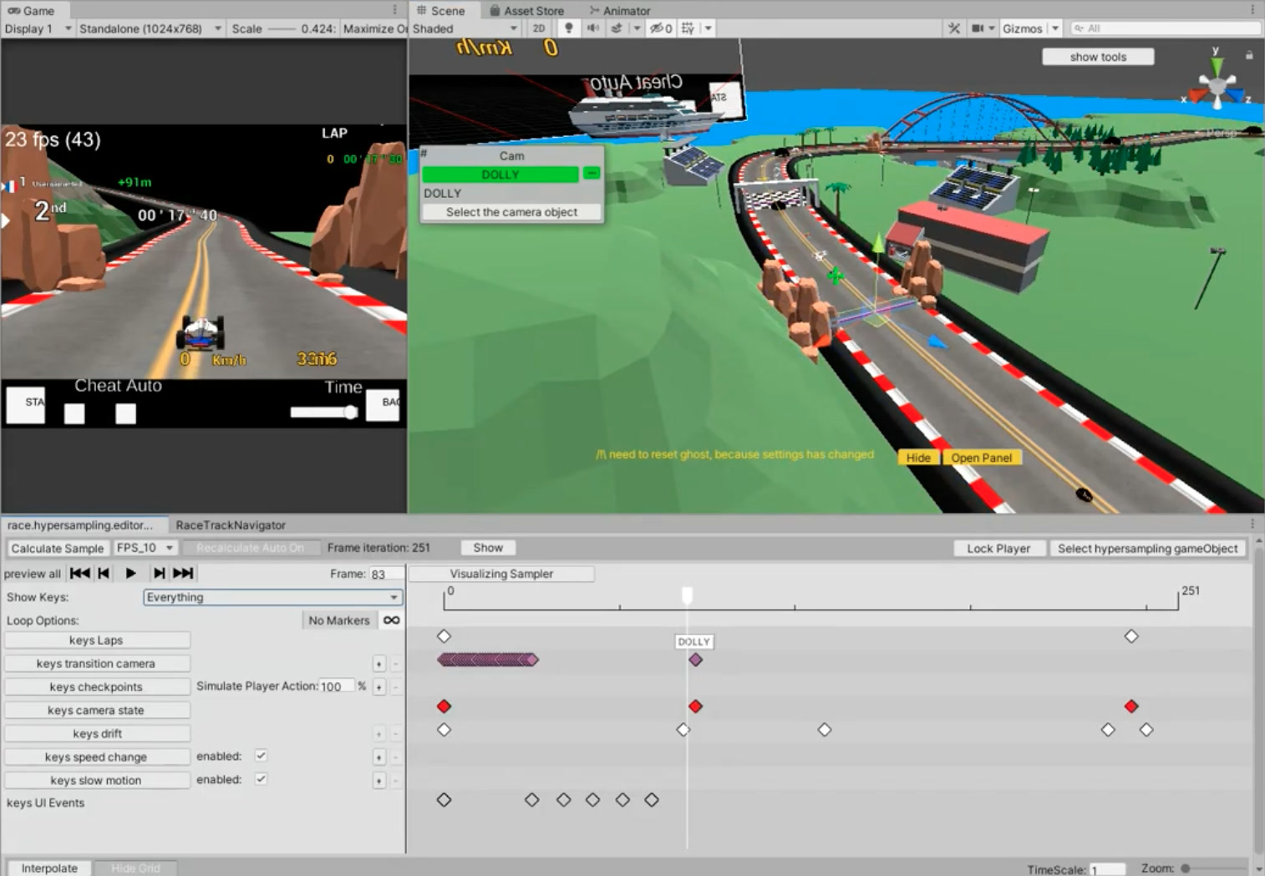Image resolution: width=1265 pixels, height=876 pixels.
Task: Open Standalone (1024x768) resolution dropdown
Action: (x=150, y=28)
